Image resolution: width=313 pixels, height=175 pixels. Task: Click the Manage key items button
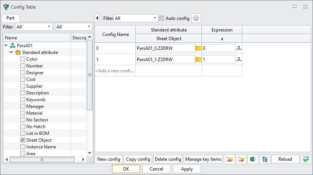click(x=203, y=159)
